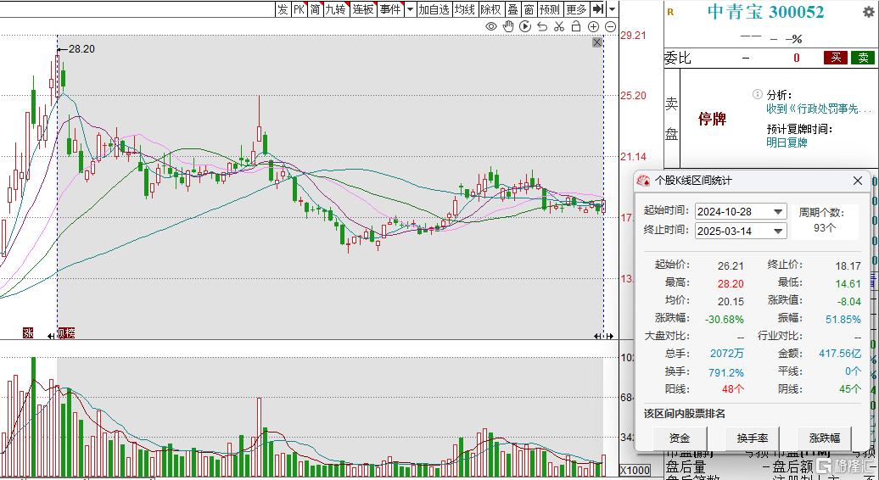This screenshot has height=480, width=879.
Task: Click the 龙虎榜 tag on the chart bottom
Action: (x=66, y=333)
